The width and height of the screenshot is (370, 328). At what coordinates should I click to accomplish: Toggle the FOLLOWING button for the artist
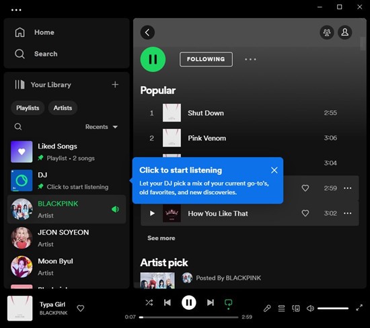click(206, 59)
